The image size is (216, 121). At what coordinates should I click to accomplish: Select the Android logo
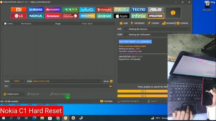tap(104, 16)
